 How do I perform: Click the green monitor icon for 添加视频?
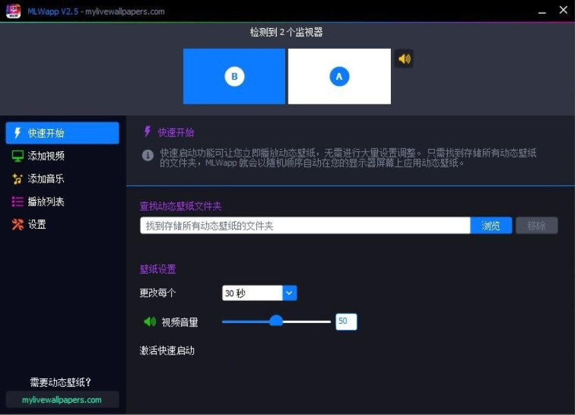tap(18, 156)
